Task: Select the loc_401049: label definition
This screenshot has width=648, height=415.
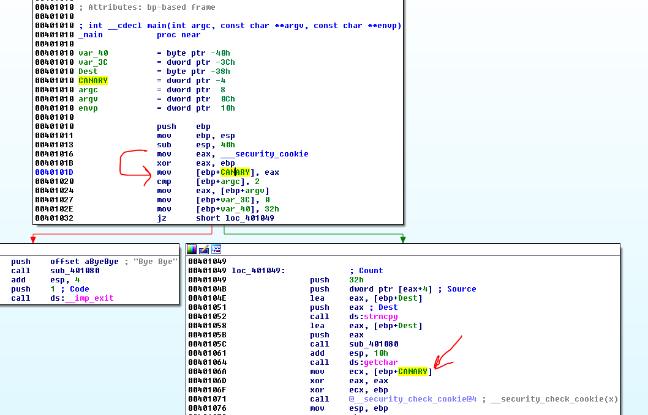Action: click(257, 271)
